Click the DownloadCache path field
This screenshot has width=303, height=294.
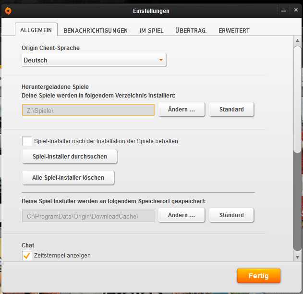point(88,216)
